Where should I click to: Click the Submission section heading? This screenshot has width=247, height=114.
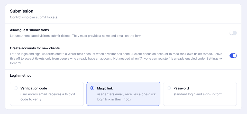click(22, 11)
